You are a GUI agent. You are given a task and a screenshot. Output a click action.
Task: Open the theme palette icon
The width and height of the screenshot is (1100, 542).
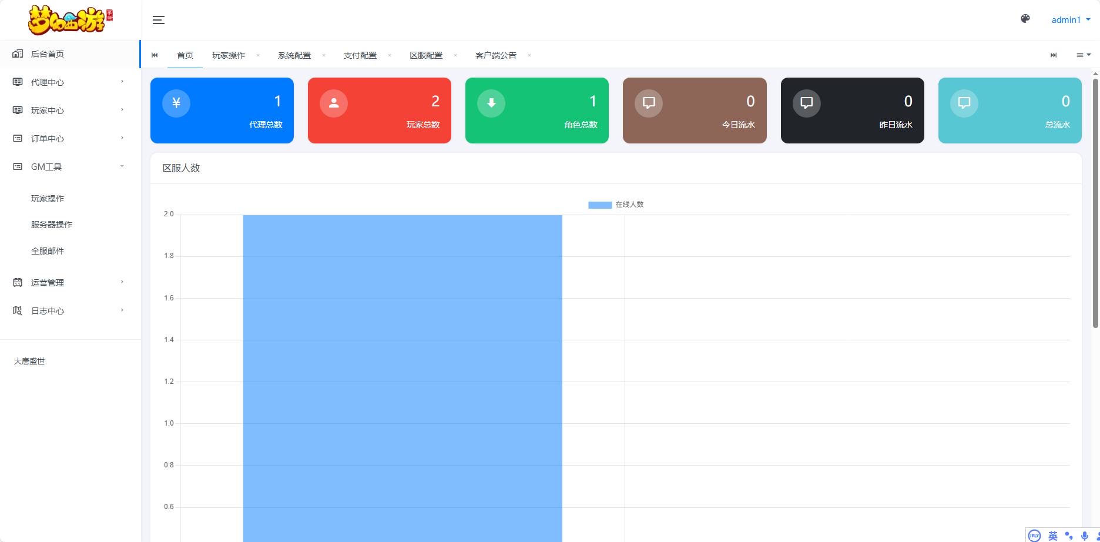point(1025,19)
